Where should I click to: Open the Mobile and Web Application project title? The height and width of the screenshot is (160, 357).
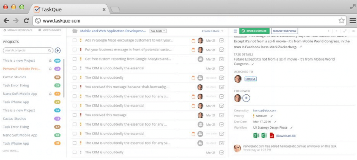tap(113, 31)
